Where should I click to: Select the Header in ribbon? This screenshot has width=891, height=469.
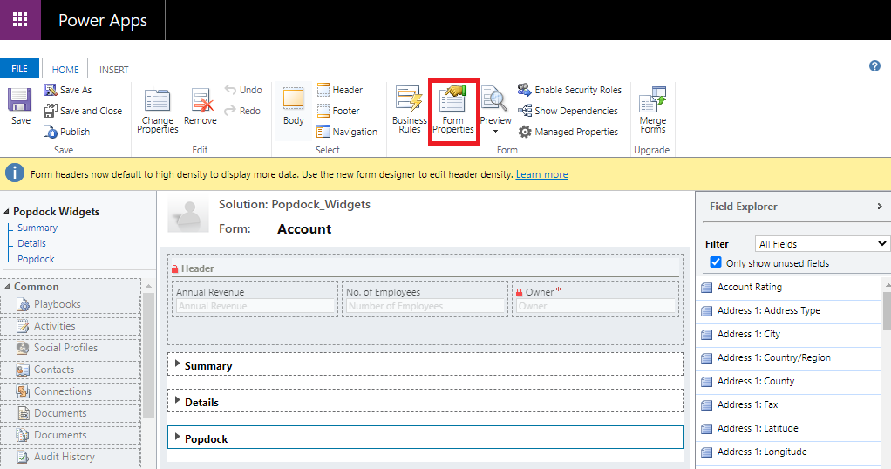[x=340, y=90]
